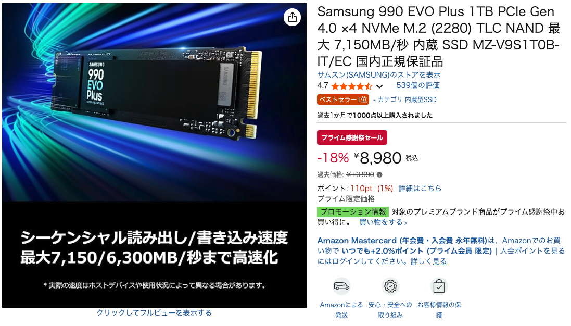Open 詳細はこちら points details link
The height and width of the screenshot is (326, 571).
[420, 189]
